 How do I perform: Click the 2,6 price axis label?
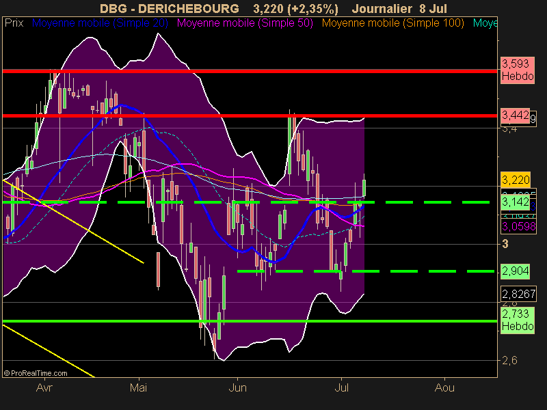[x=509, y=360]
